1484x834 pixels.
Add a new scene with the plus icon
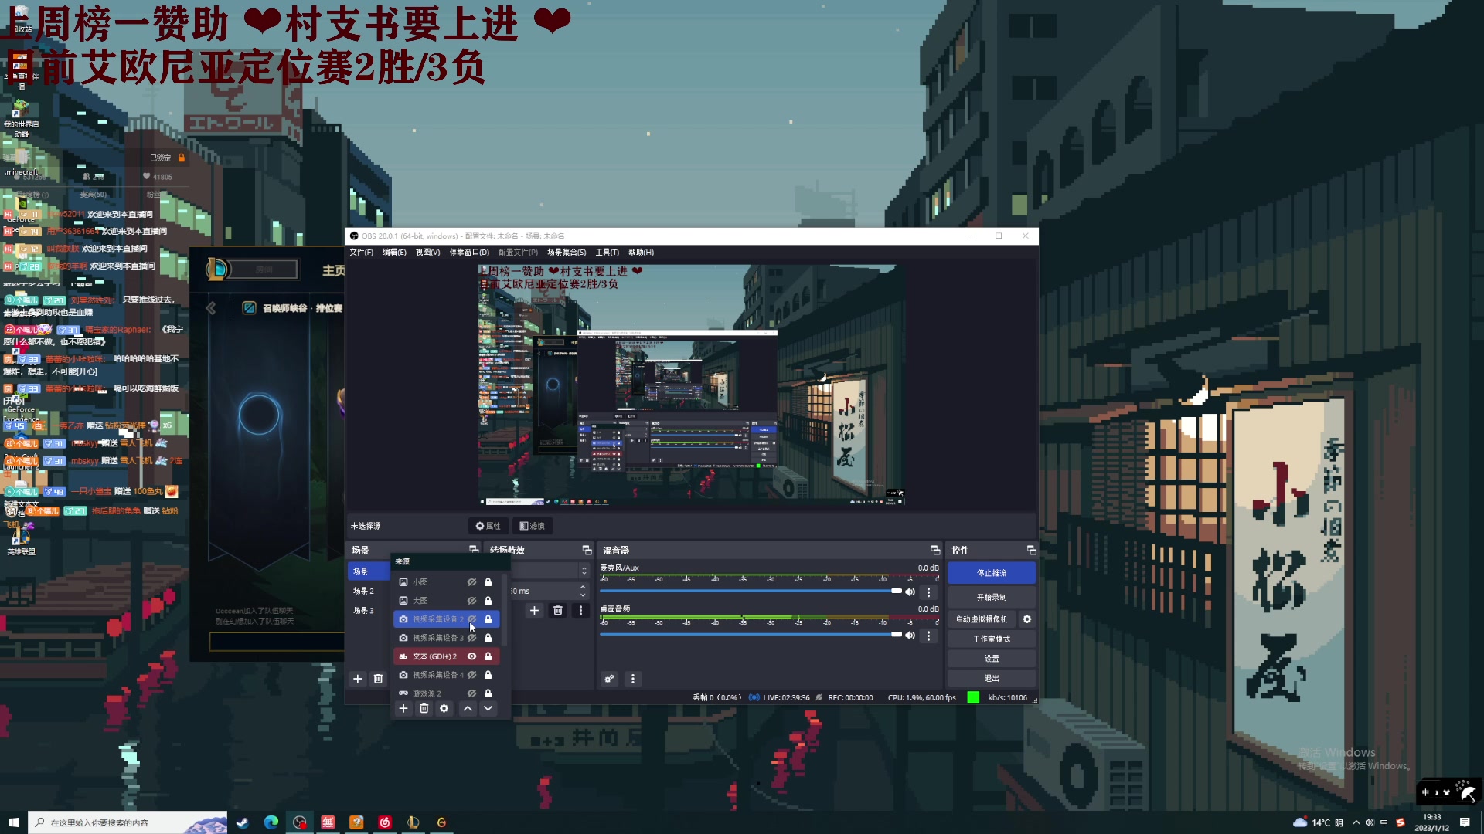point(357,679)
